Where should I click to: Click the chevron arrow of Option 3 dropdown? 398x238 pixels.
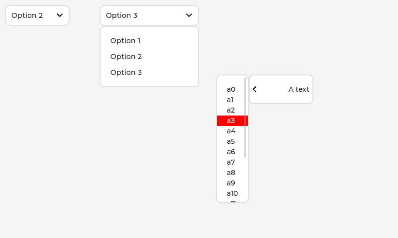tap(189, 15)
